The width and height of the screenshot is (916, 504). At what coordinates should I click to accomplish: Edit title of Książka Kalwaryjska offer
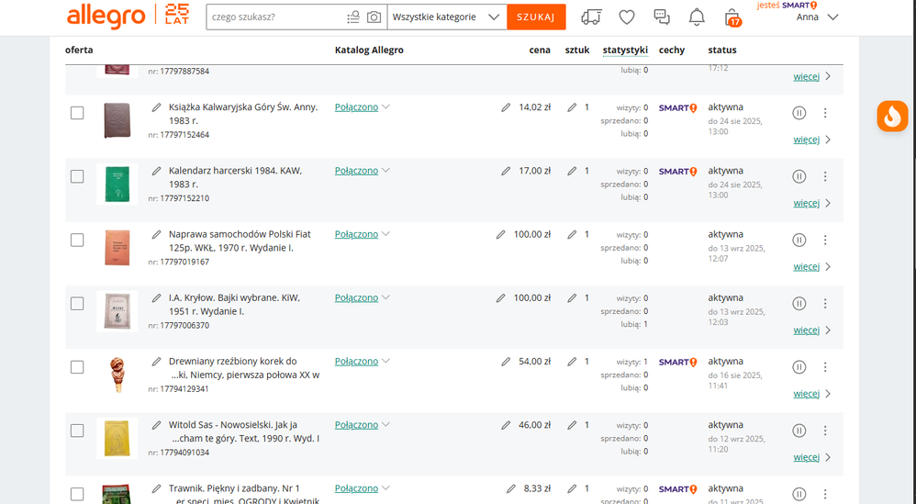click(156, 107)
